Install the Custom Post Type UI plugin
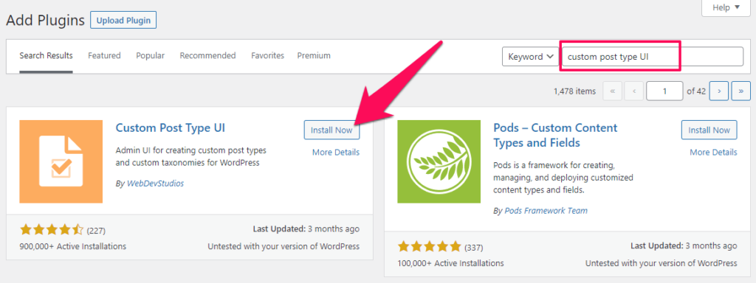Viewport: 756px width, 283px height. pyautogui.click(x=331, y=130)
